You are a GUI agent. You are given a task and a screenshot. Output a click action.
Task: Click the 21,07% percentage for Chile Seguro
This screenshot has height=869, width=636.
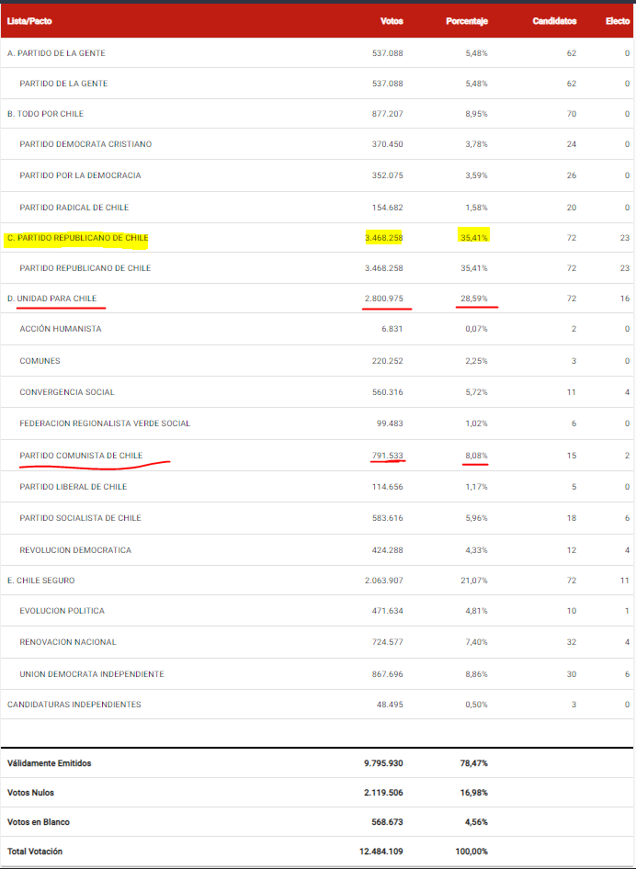(474, 581)
